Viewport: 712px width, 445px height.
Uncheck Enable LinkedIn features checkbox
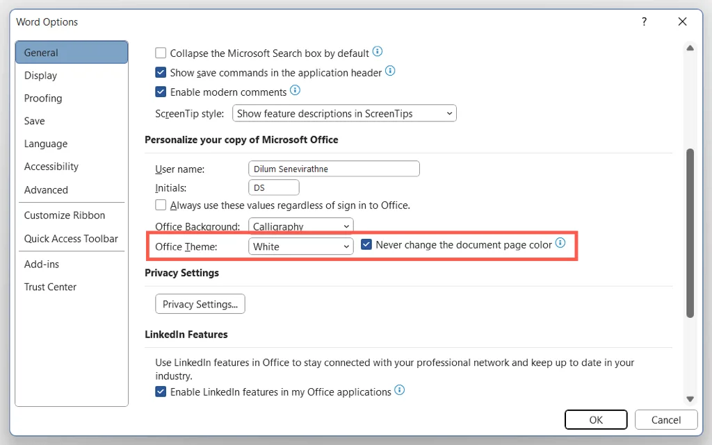click(161, 392)
